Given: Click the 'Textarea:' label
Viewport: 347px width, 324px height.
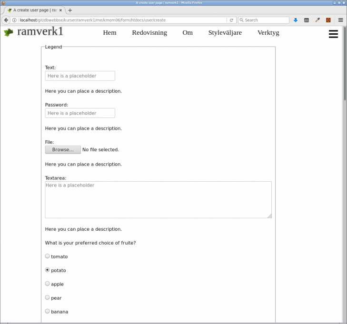Looking at the screenshot, I should (56, 178).
